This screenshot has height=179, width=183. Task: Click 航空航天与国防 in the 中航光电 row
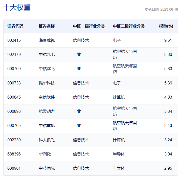[x=125, y=55]
